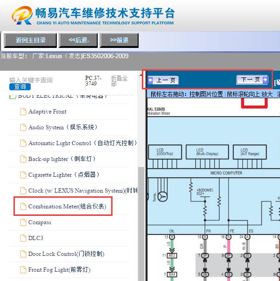Click the LCD (A/T Range) block in diagram

tap(250, 152)
